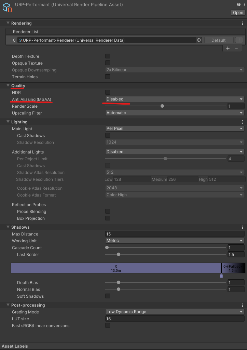Open the Anti Aliasing (MSAA) dropdown
This screenshot has width=247, height=350.
(175, 99)
